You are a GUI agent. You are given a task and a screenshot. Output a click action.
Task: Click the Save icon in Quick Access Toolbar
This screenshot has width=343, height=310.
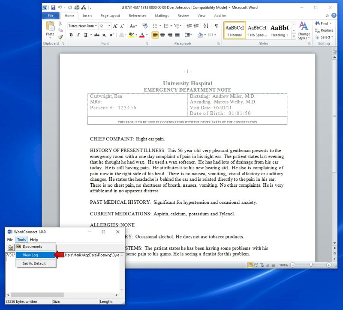[53, 7]
